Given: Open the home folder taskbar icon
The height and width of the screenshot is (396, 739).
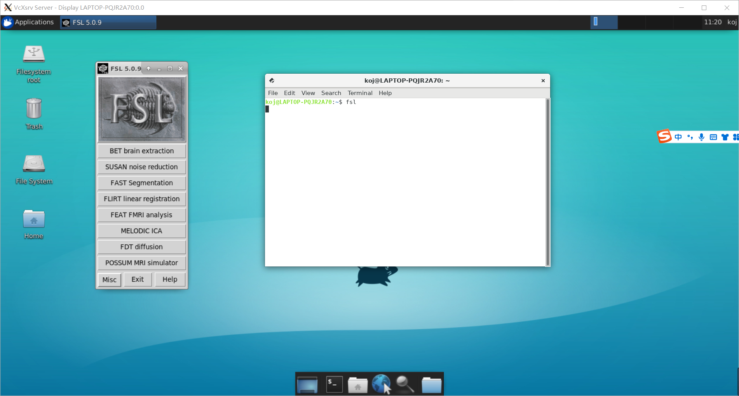Looking at the screenshot, I should click(x=357, y=384).
